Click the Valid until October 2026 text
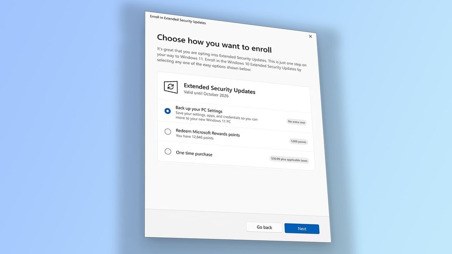 pos(206,94)
